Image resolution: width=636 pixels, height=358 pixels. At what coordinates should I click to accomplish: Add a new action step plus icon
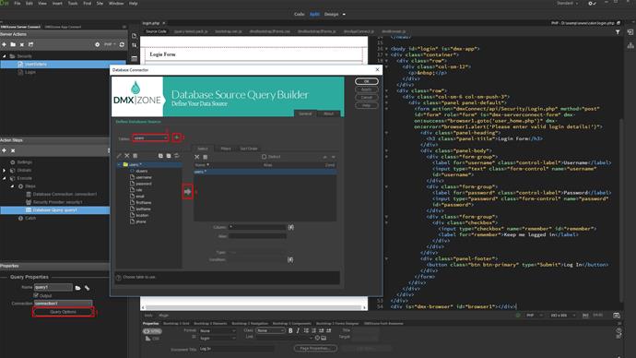[4, 150]
